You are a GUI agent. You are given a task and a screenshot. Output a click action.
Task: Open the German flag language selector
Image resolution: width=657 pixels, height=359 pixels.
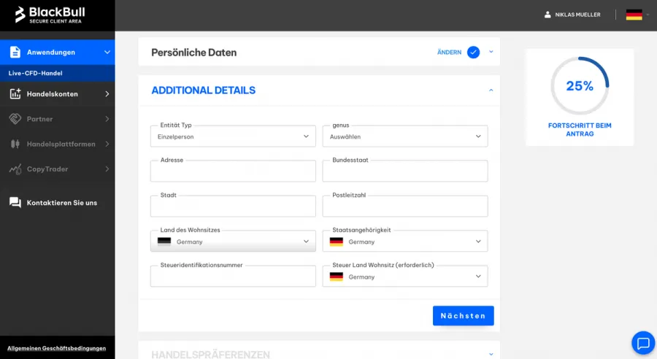click(x=637, y=15)
